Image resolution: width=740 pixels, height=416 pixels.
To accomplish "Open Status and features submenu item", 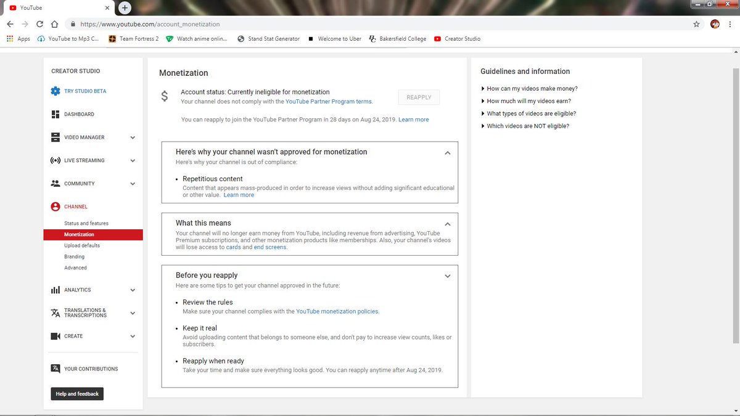I will pyautogui.click(x=86, y=223).
